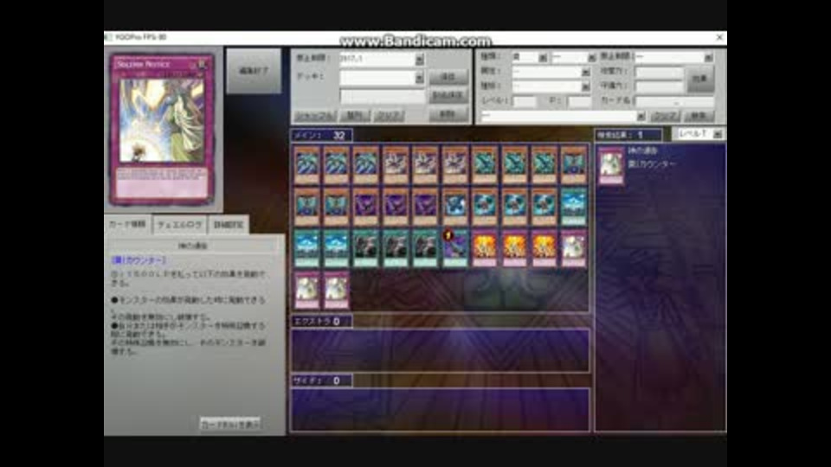Click the attack value input field
Image resolution: width=831 pixels, height=467 pixels.
(x=660, y=71)
